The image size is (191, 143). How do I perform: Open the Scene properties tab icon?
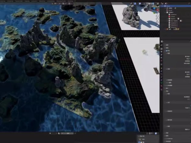(161, 58)
